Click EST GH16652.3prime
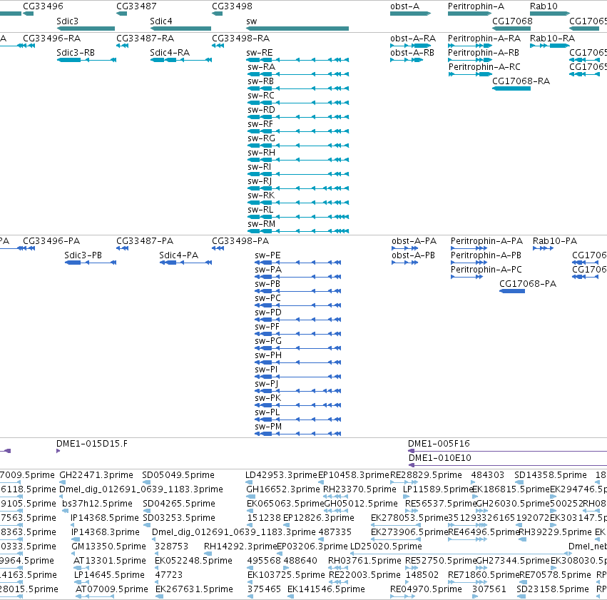607x600 pixels. [x=251, y=497]
